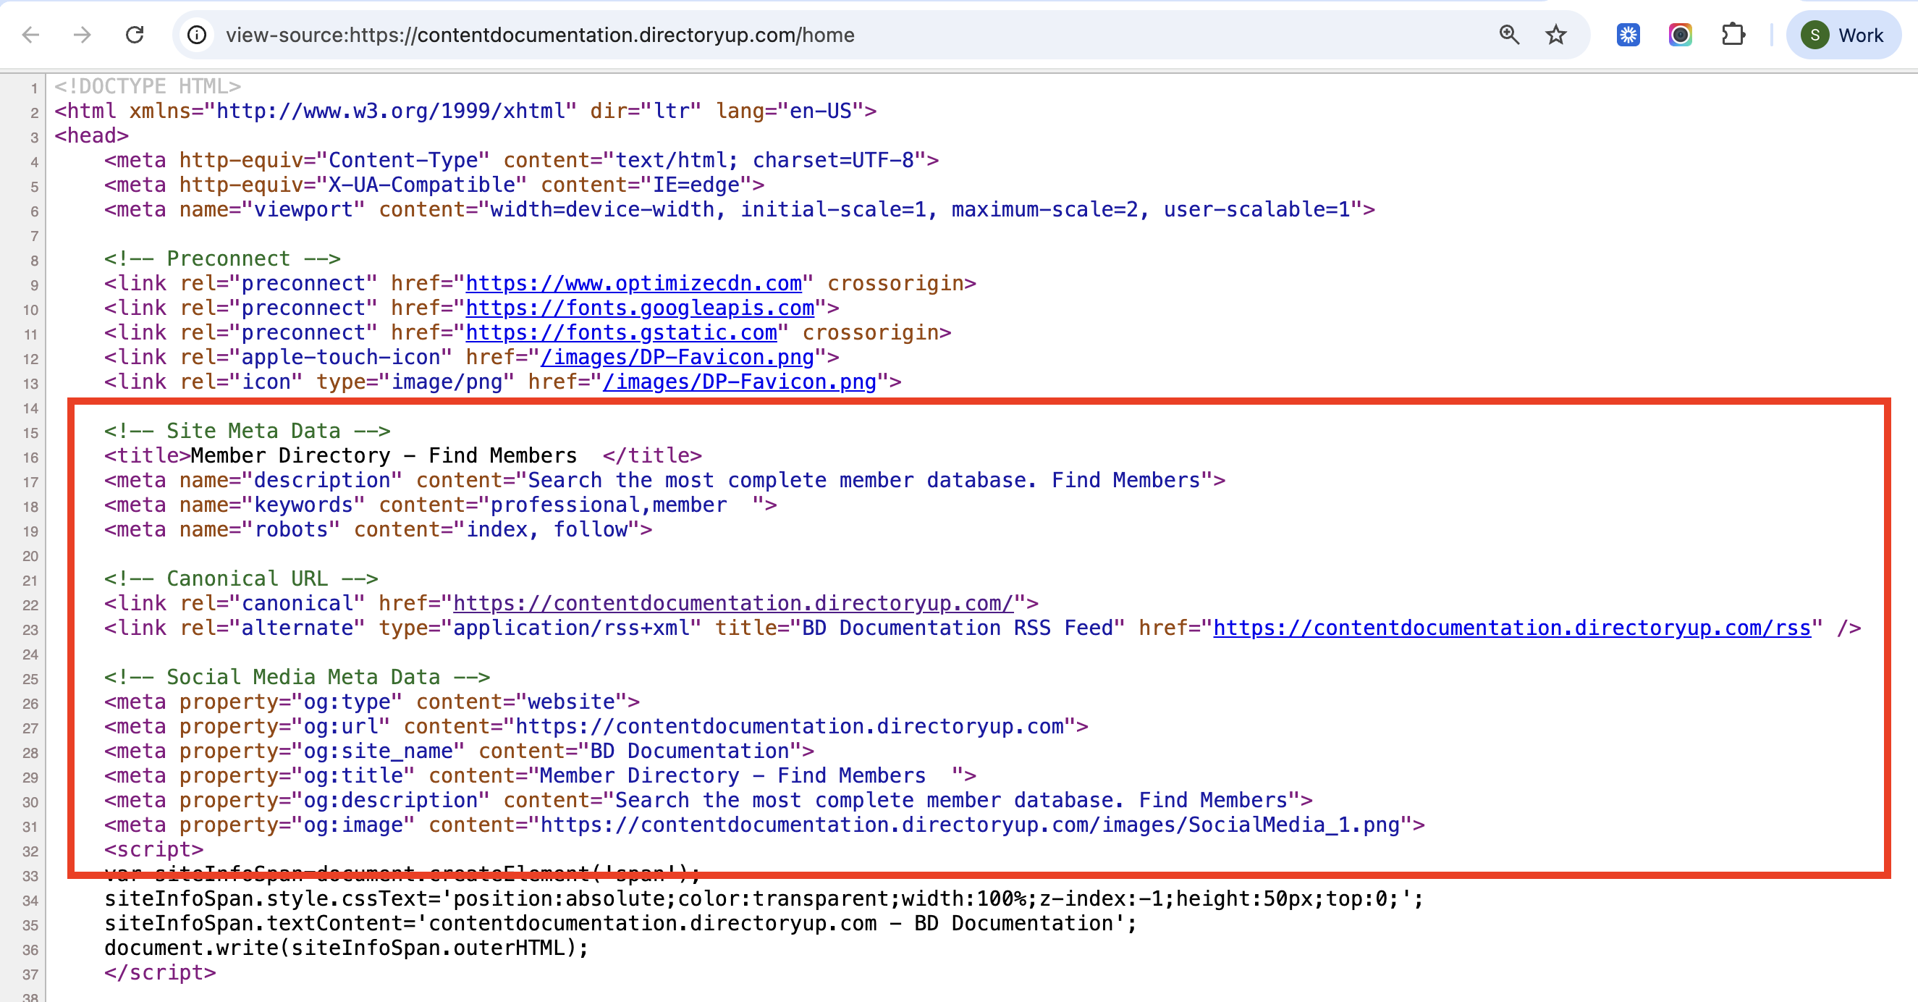Click the browser forward arrow
Viewport: 1918px width, 1002px height.
pyautogui.click(x=83, y=35)
